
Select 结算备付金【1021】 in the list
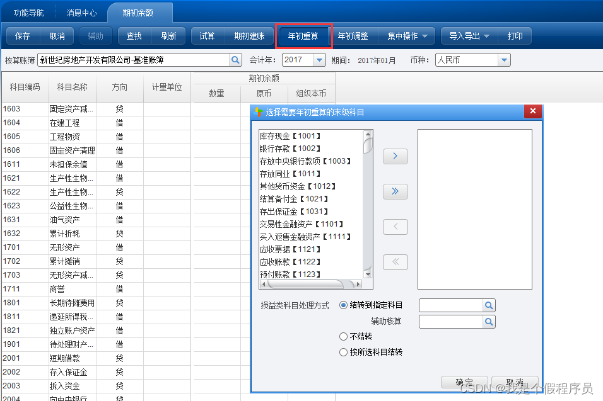tap(294, 199)
